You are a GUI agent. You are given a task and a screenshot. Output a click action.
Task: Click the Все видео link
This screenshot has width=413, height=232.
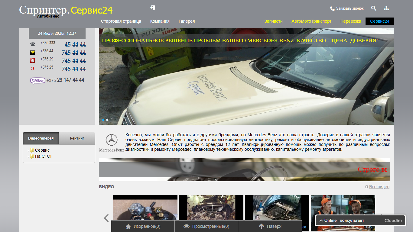(x=379, y=187)
